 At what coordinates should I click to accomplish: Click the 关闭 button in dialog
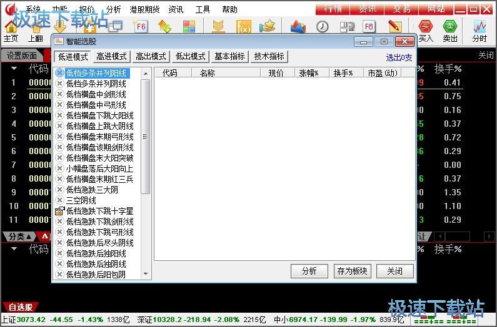(x=395, y=271)
